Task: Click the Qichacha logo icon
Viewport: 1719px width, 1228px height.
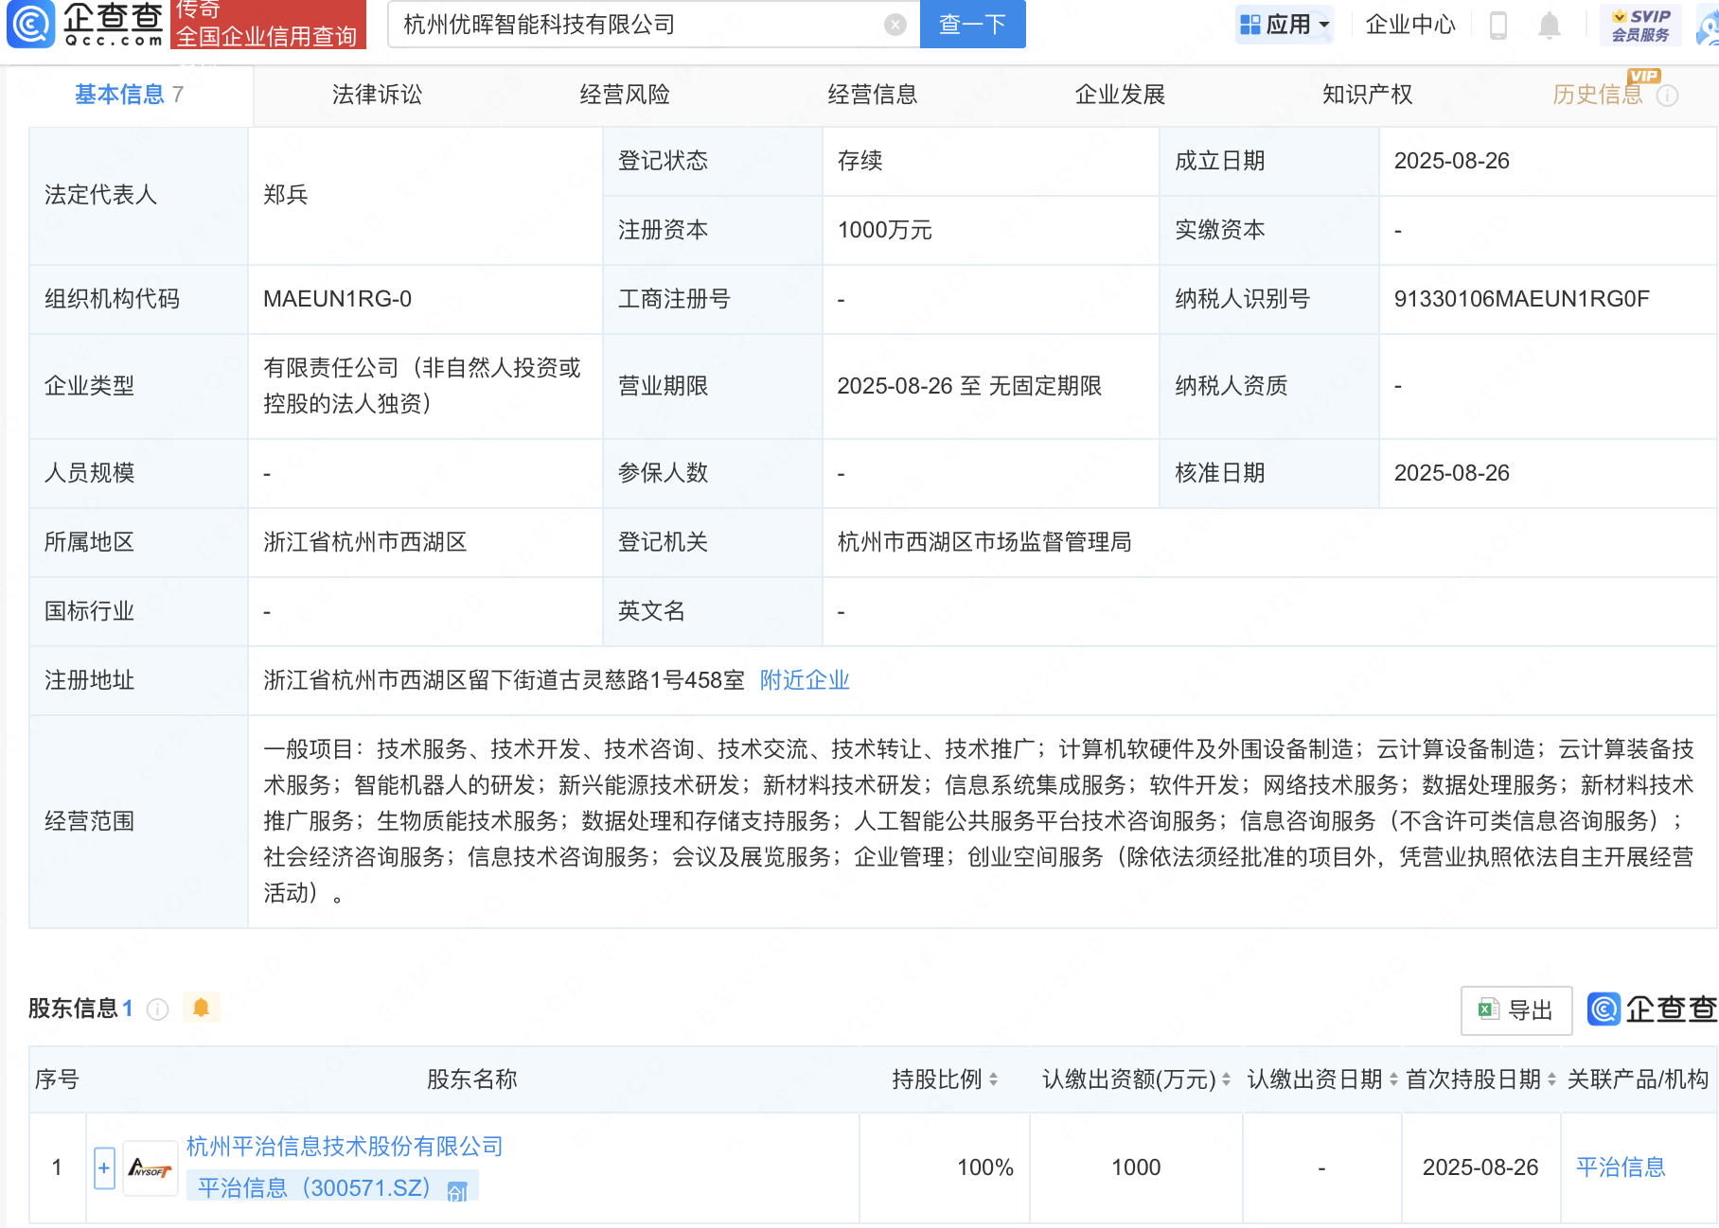Action: coord(31,24)
